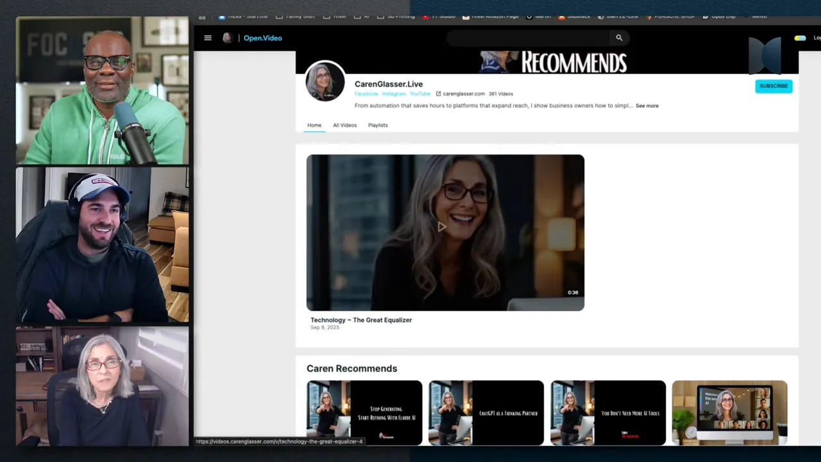Toggle the theme switch near the login area

[799, 38]
